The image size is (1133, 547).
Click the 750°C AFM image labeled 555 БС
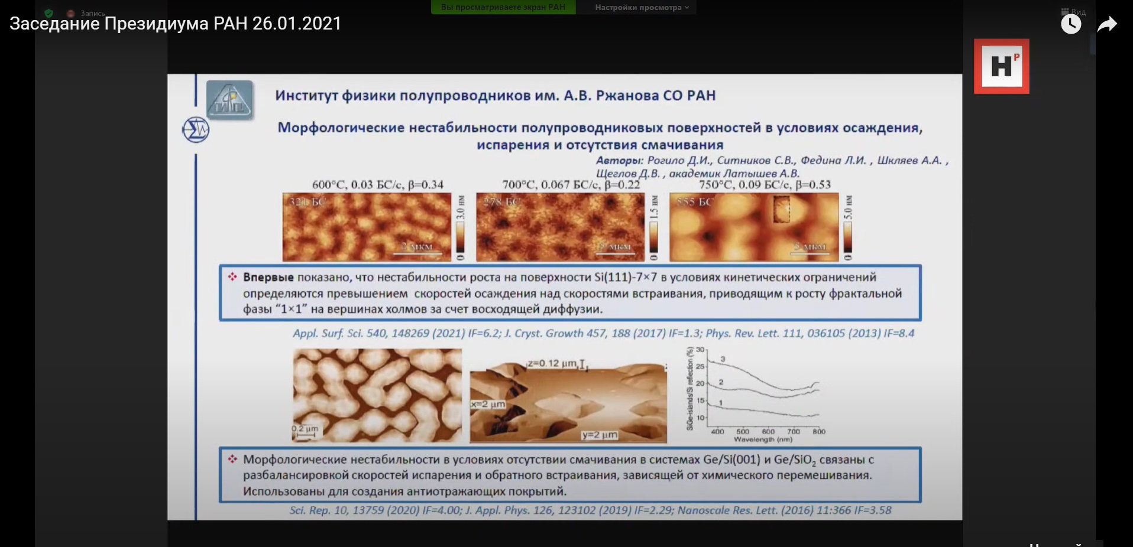754,227
